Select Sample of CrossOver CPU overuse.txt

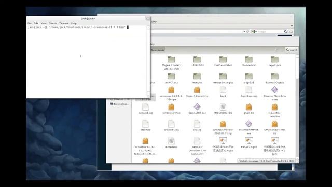(x=197, y=146)
